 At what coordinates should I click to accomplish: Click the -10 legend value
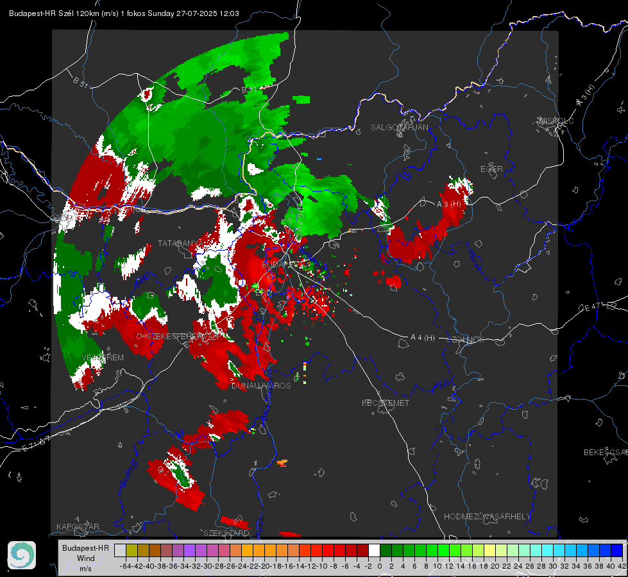[x=322, y=566]
